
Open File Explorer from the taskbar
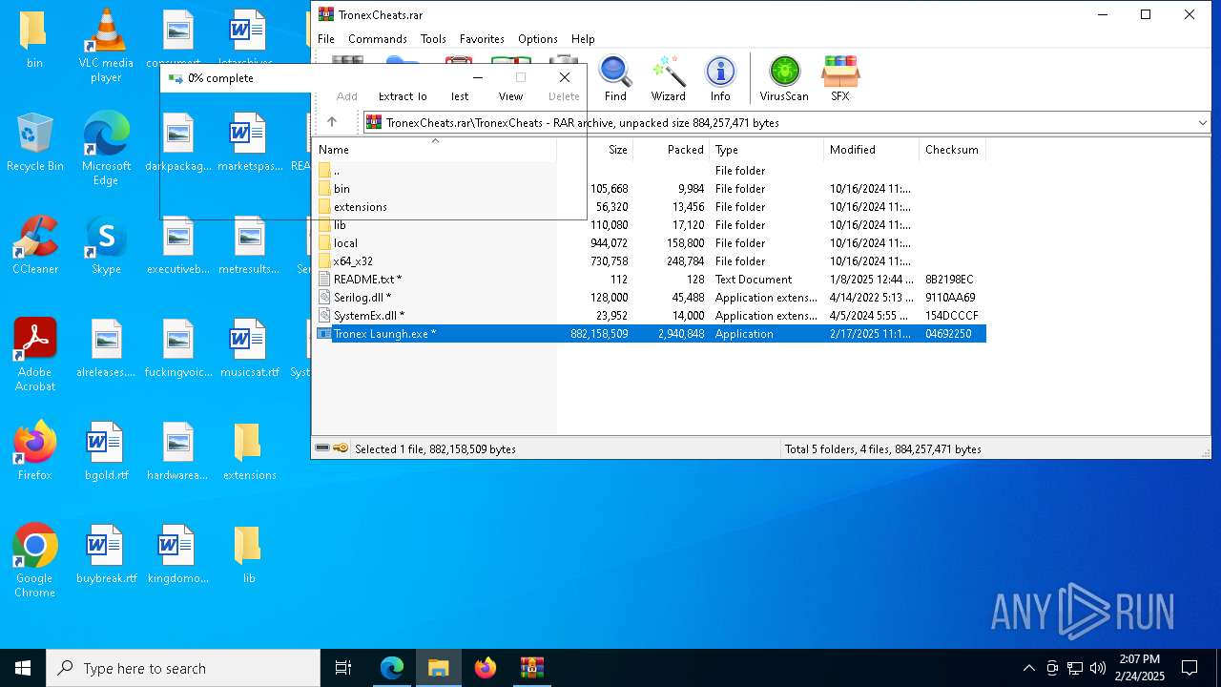click(x=438, y=668)
